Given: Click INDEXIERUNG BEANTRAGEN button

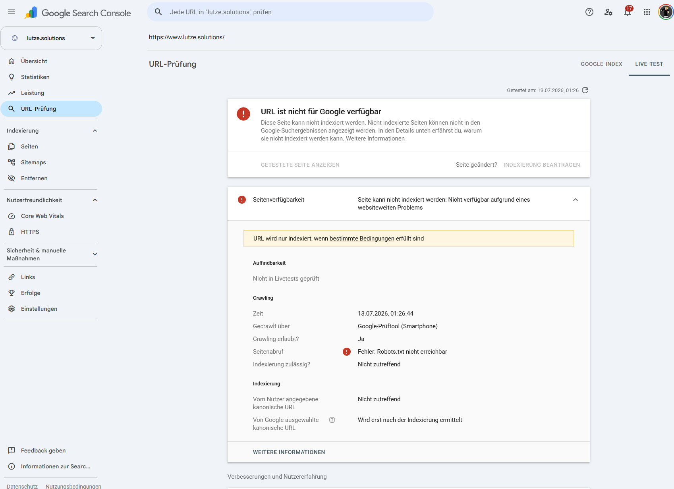Looking at the screenshot, I should click(x=542, y=165).
